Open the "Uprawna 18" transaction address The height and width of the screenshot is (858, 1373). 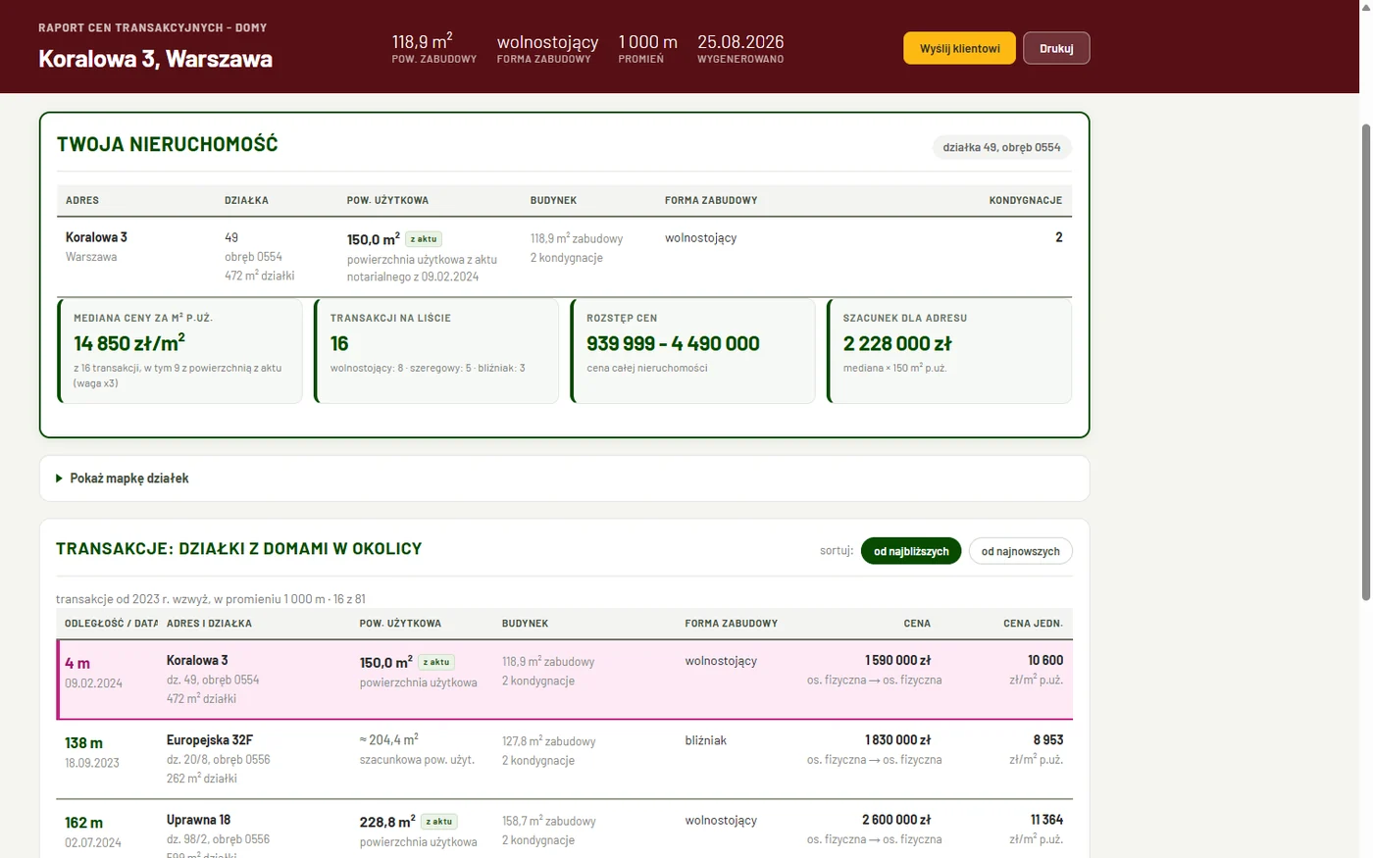coord(198,820)
